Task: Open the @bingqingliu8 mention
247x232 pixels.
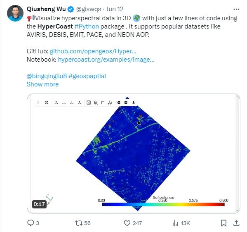Action: pyautogui.click(x=47, y=76)
